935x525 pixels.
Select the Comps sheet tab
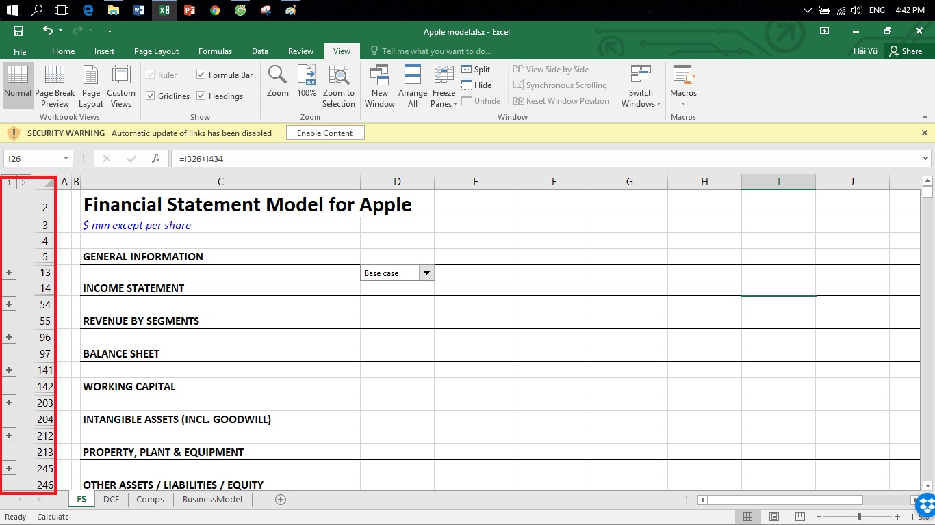pyautogui.click(x=150, y=500)
